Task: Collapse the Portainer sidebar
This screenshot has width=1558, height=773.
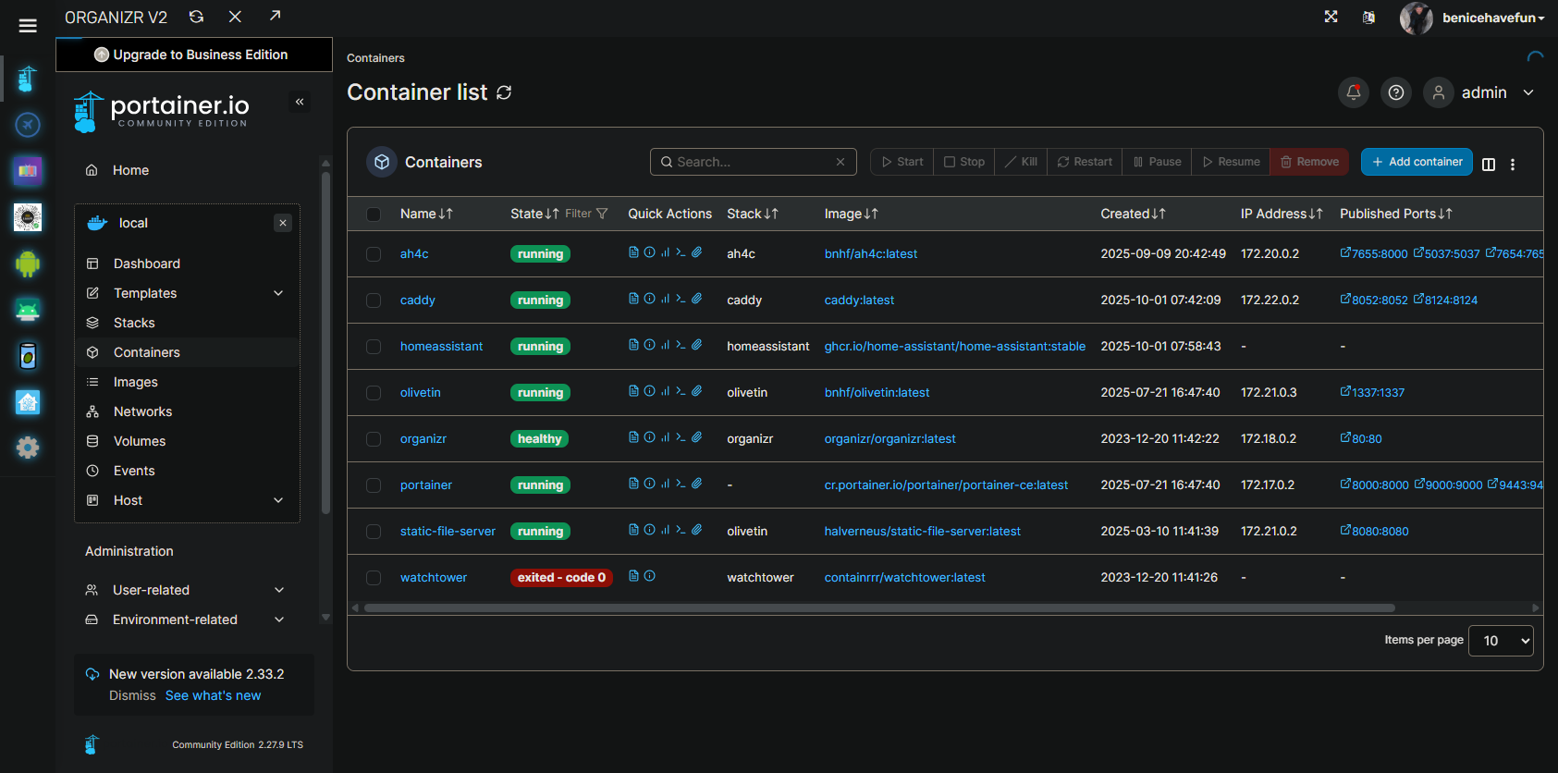Action: point(300,102)
